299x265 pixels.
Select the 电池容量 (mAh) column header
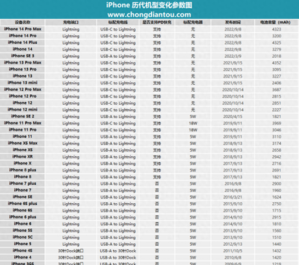(x=276, y=23)
